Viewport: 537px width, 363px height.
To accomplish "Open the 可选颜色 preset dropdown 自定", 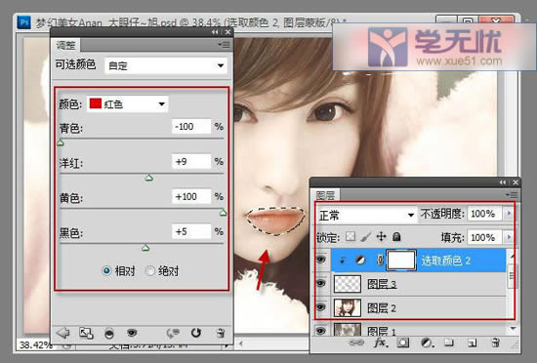I will [x=166, y=65].
